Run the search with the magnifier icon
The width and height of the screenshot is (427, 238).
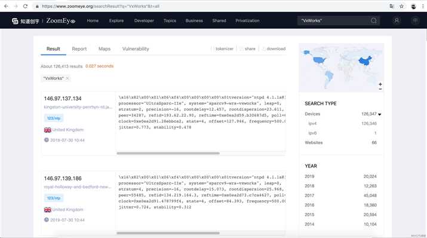point(374,20)
